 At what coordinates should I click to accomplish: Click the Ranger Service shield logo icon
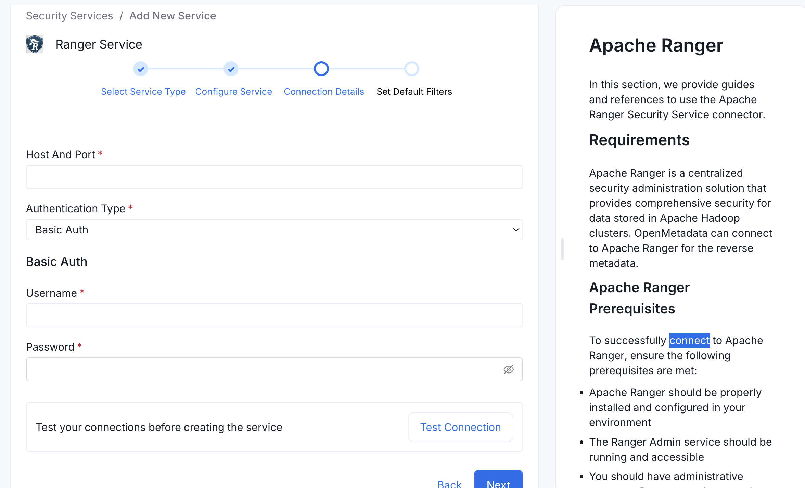(35, 44)
